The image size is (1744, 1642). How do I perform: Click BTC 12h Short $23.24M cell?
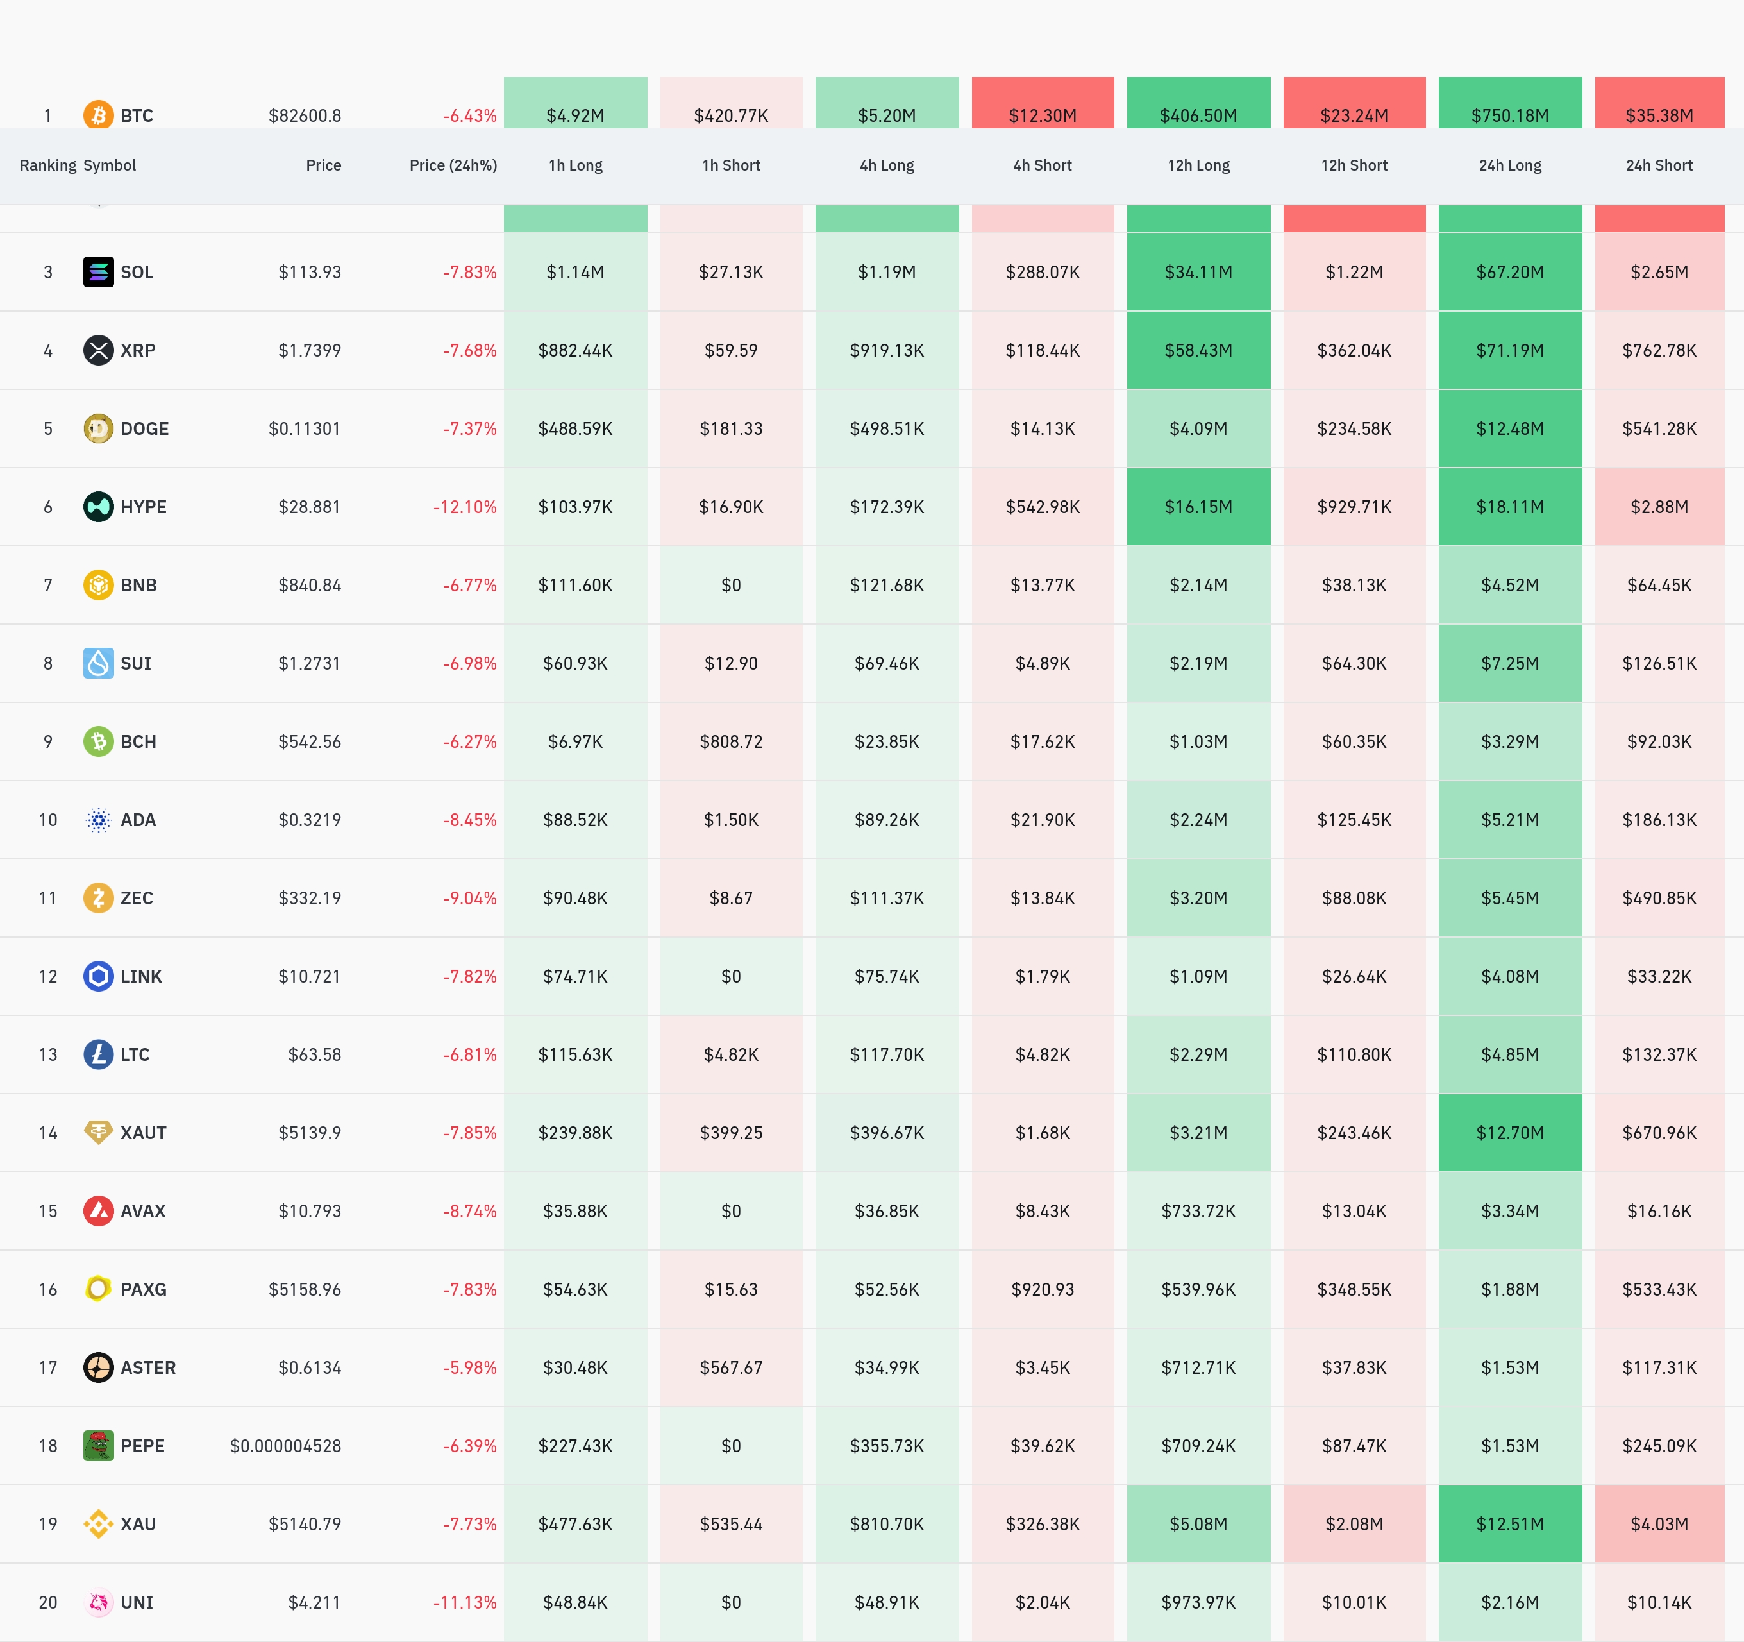click(x=1354, y=115)
